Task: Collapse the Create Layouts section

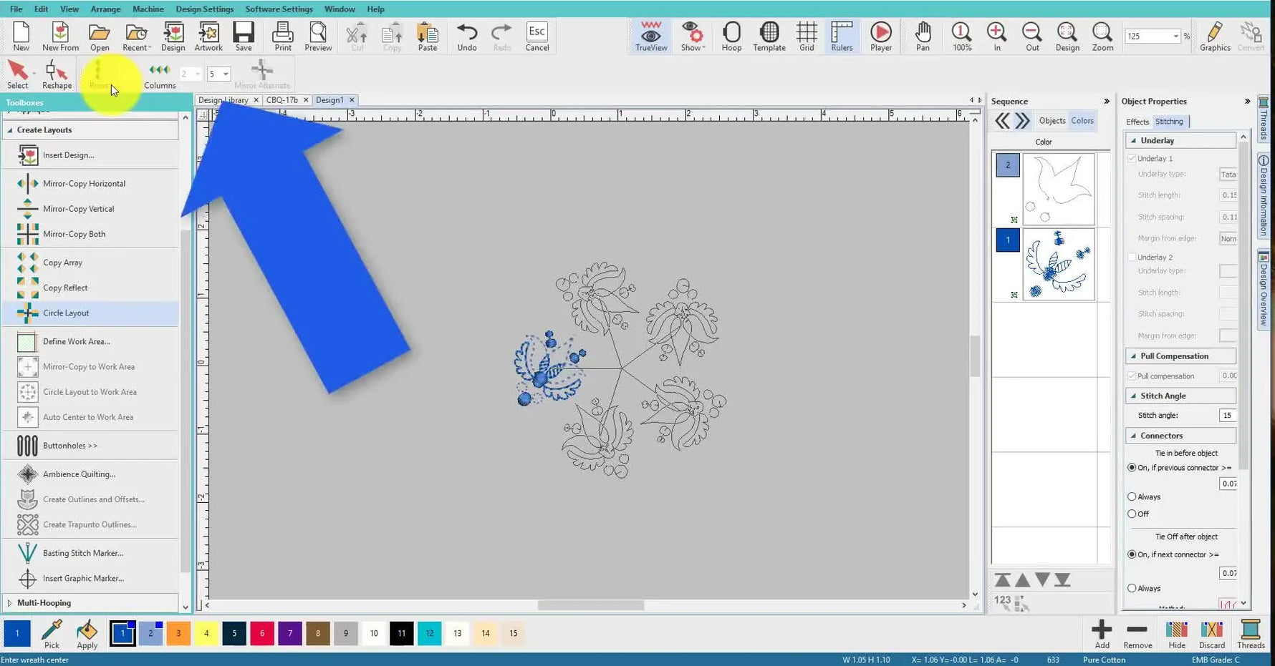Action: coord(10,129)
